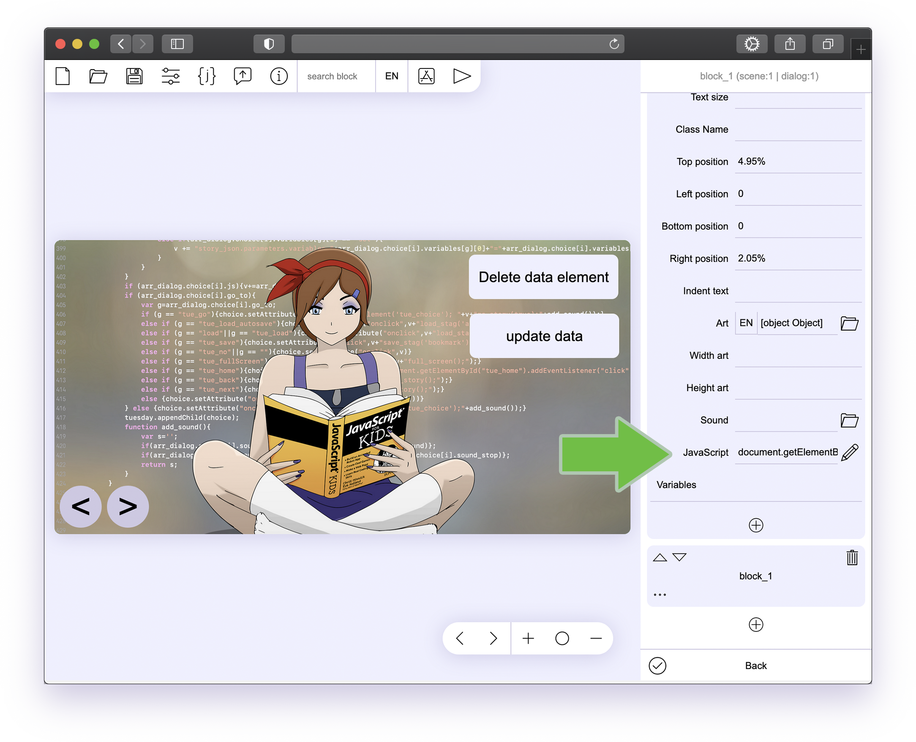Go to next block with bottom right chevron

(x=493, y=638)
